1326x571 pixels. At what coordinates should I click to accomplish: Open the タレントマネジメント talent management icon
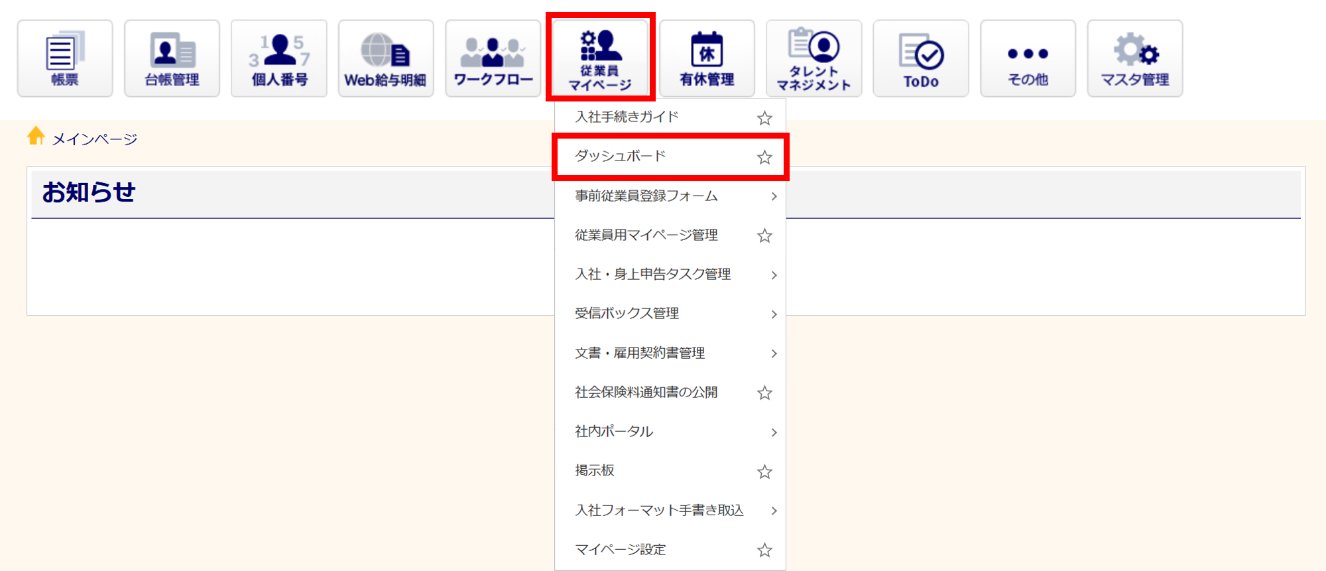tap(814, 58)
